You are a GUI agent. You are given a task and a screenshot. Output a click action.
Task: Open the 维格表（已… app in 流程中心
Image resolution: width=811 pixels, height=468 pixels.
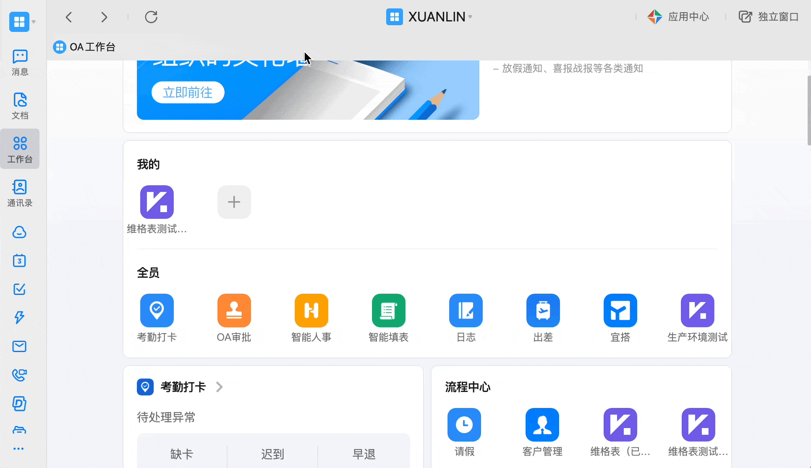[620, 425]
